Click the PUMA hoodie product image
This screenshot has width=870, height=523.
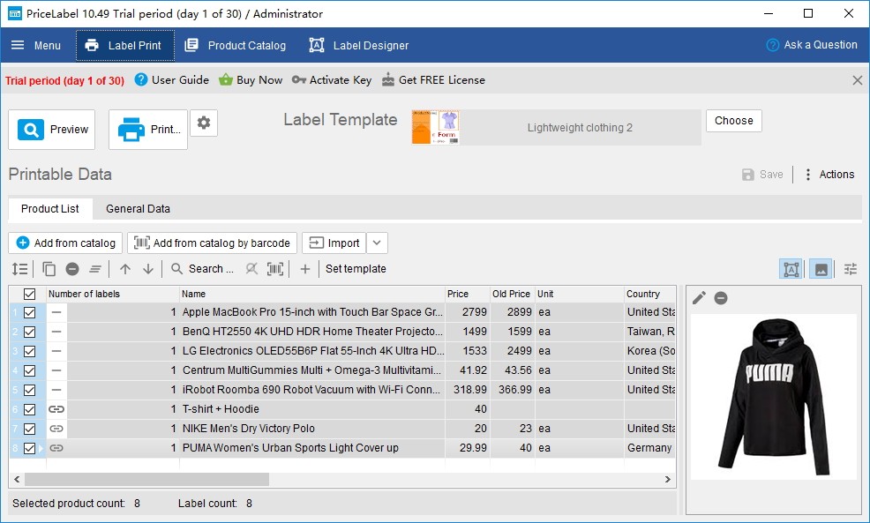774,397
